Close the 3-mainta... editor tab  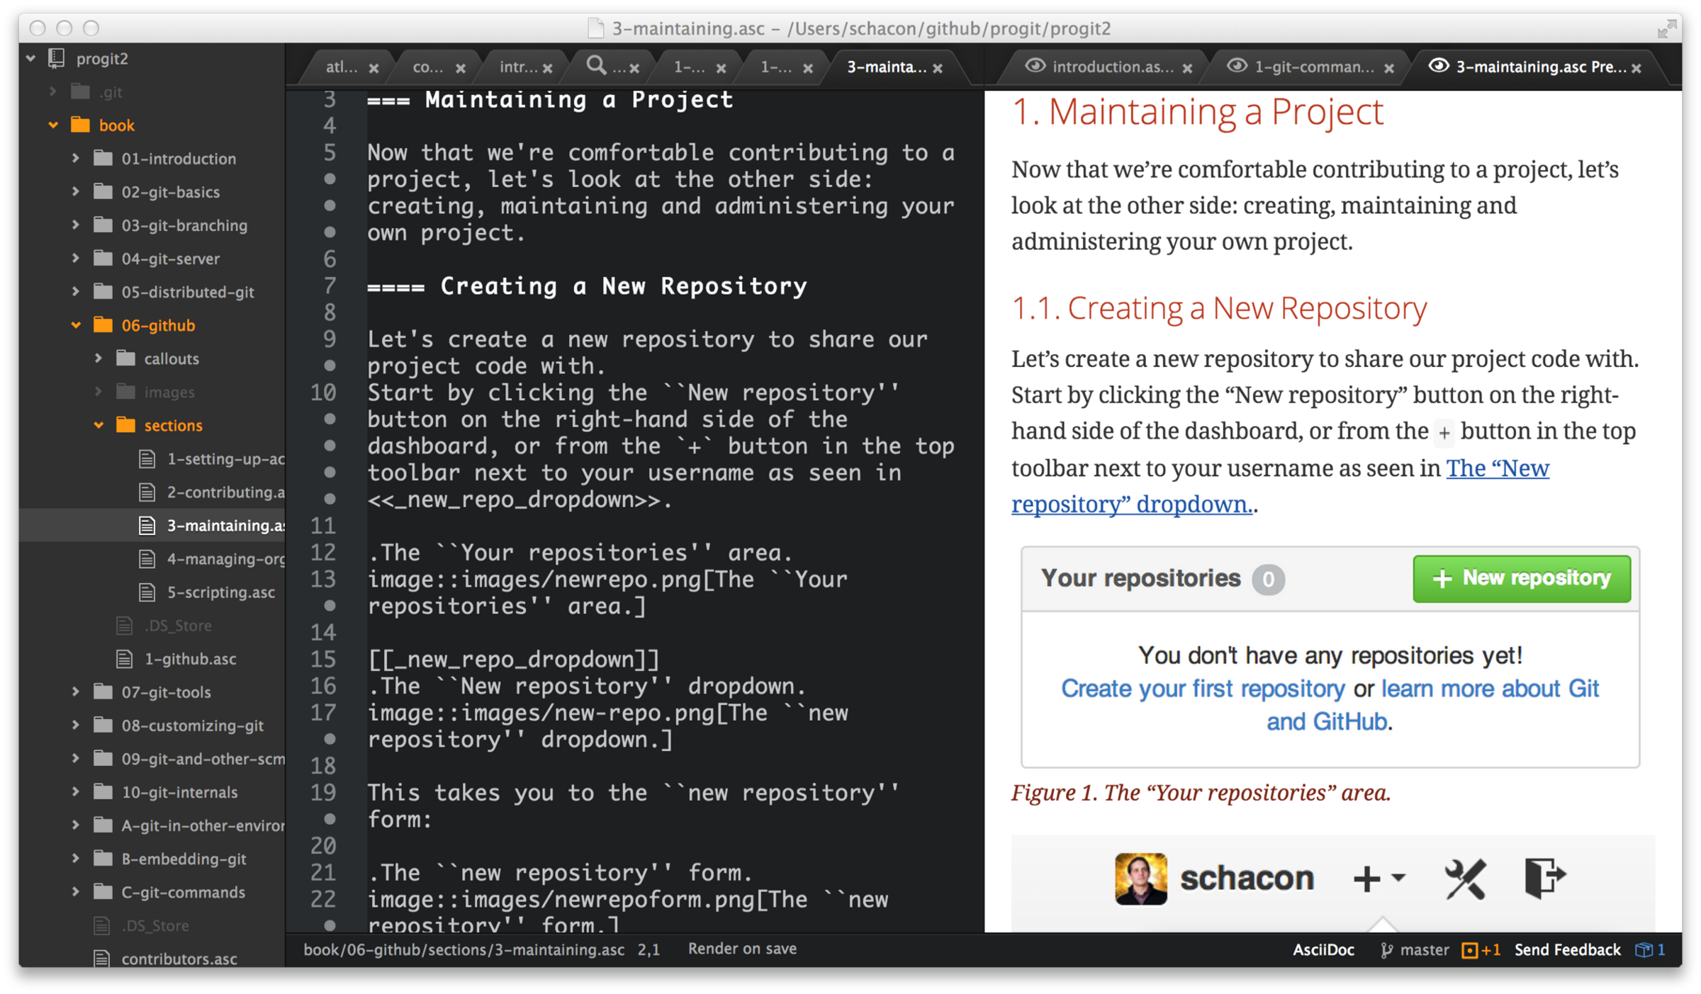tap(938, 68)
